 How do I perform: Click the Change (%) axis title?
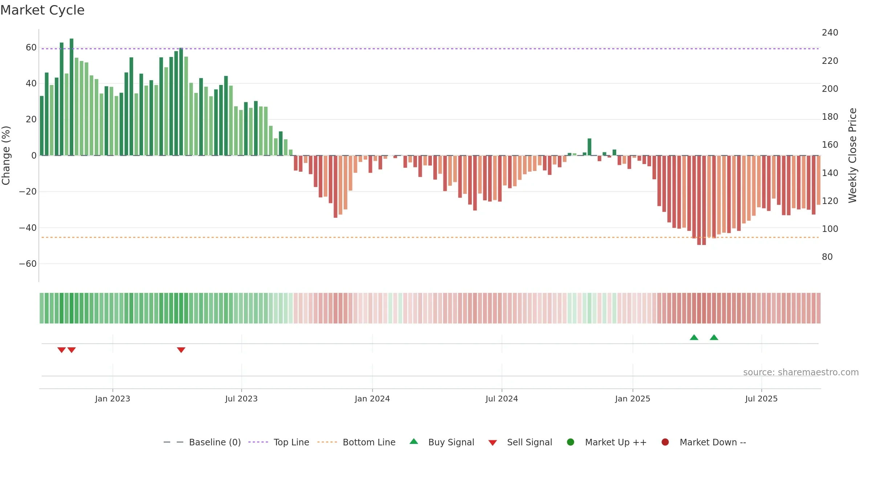point(6,155)
